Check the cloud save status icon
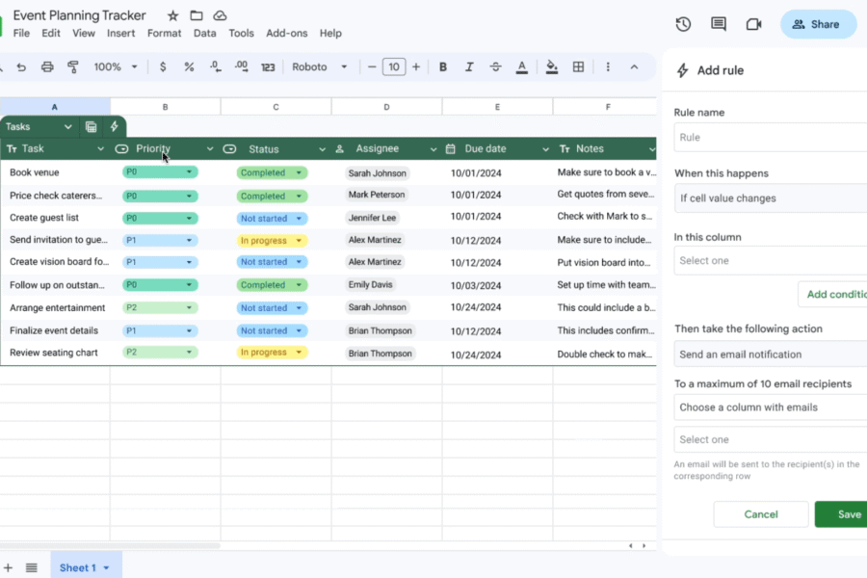 click(220, 15)
